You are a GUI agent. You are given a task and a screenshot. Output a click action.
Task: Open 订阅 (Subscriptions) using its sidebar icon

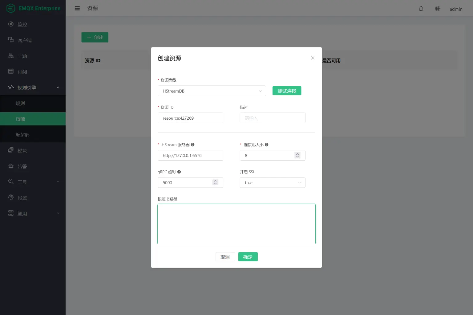11,71
